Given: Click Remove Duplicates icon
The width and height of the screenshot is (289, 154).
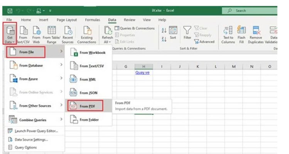Looking at the screenshot, I should (x=256, y=35).
